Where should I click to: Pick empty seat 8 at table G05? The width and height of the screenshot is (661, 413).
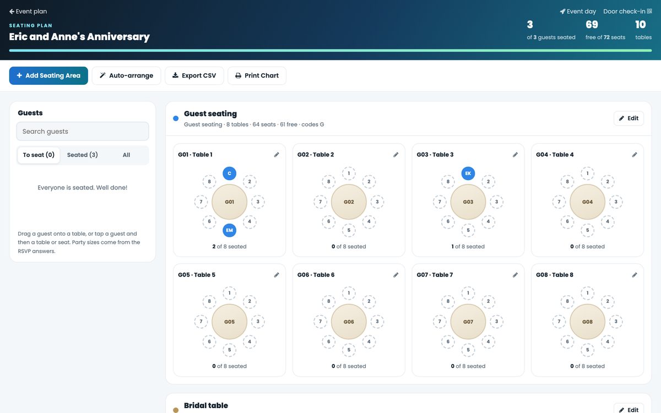[209, 301]
